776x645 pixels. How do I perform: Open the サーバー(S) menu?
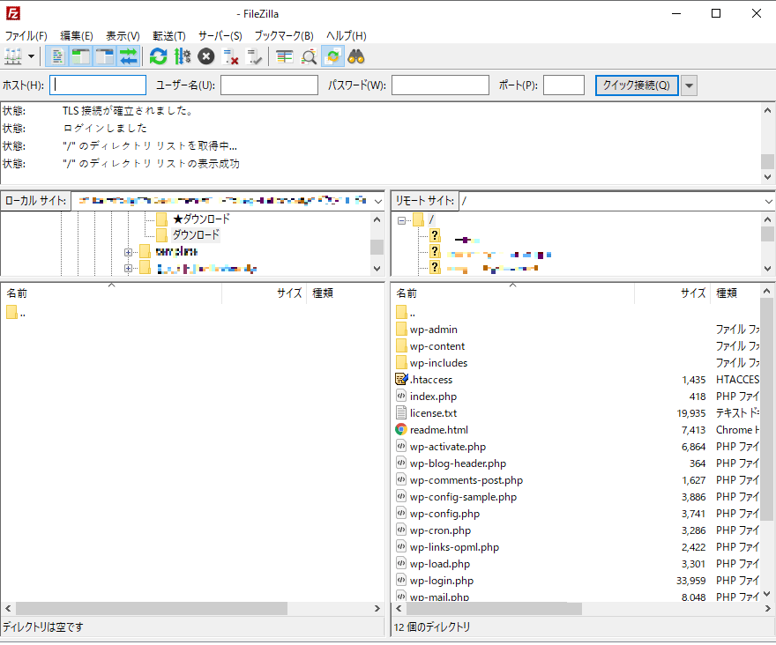pyautogui.click(x=220, y=36)
